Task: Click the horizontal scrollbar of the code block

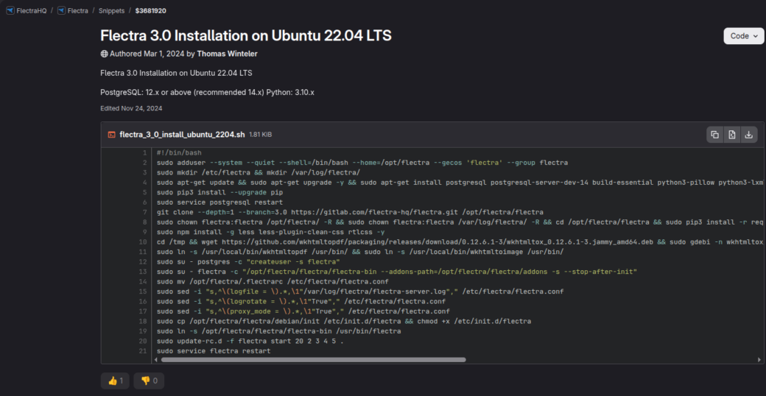Action: coord(313,360)
